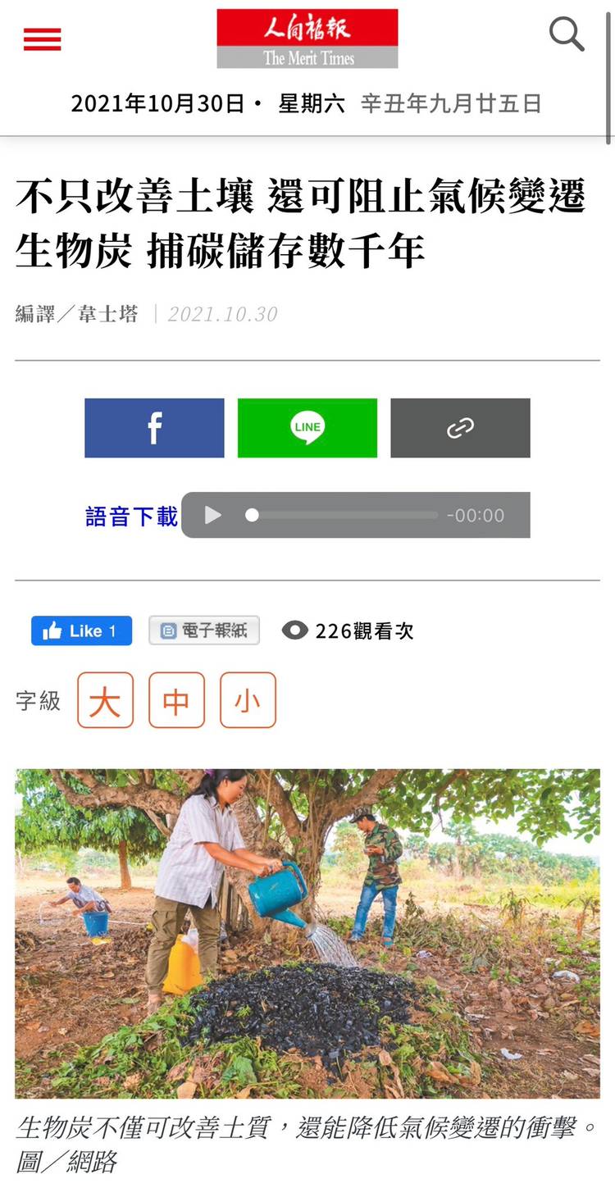Click the eye view count icon
The width and height of the screenshot is (615, 1188).
click(x=294, y=630)
